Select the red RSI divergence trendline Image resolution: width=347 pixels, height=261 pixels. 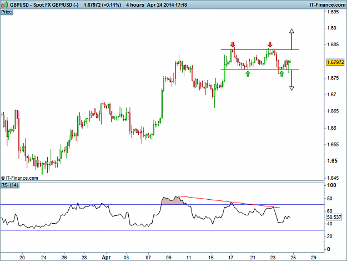tap(229, 202)
